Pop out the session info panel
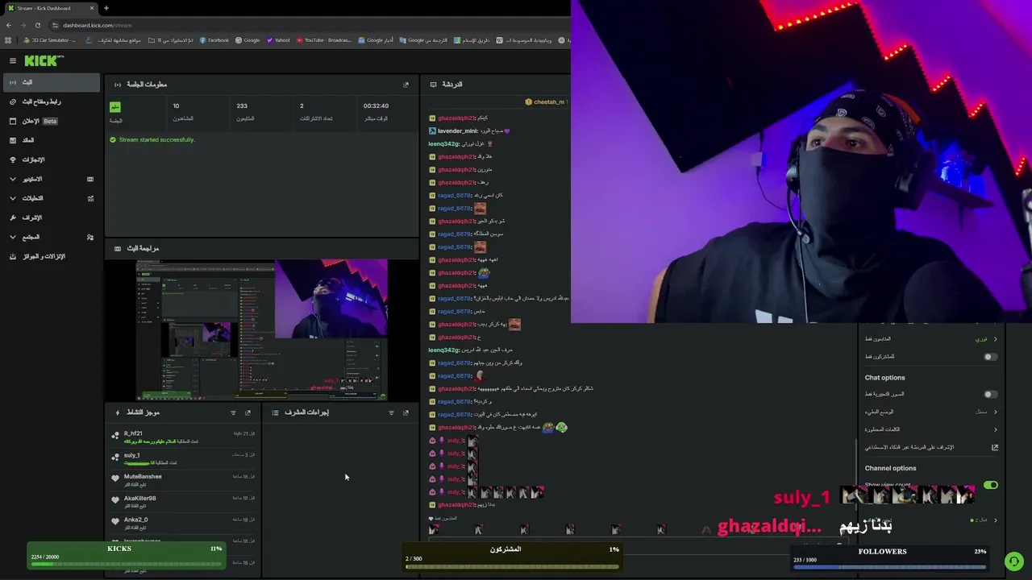Screen dimensions: 1032x580 (406, 85)
